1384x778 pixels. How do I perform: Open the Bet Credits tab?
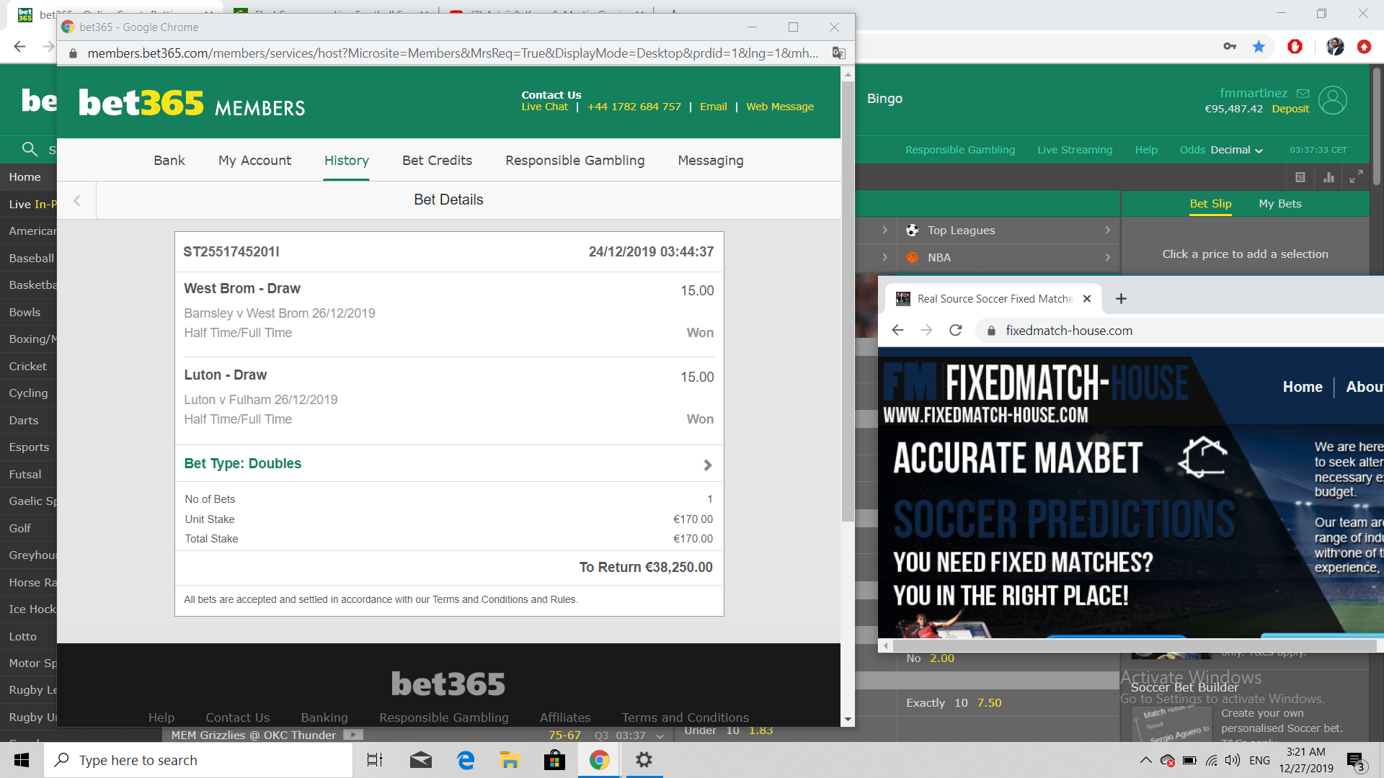(437, 161)
